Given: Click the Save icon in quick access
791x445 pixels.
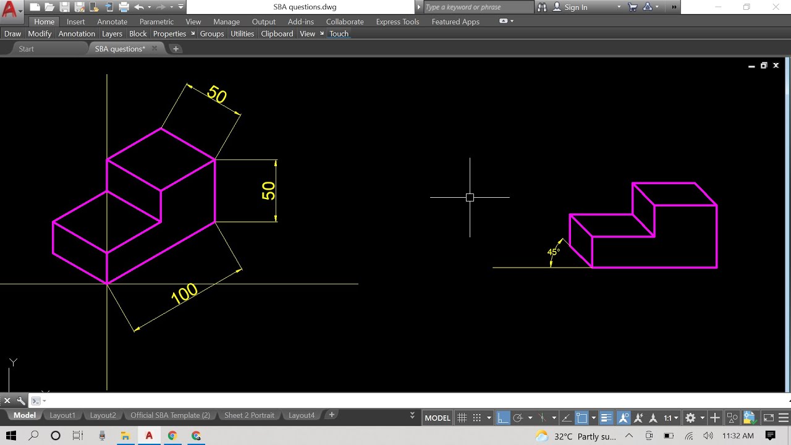Looking at the screenshot, I should pyautogui.click(x=64, y=7).
